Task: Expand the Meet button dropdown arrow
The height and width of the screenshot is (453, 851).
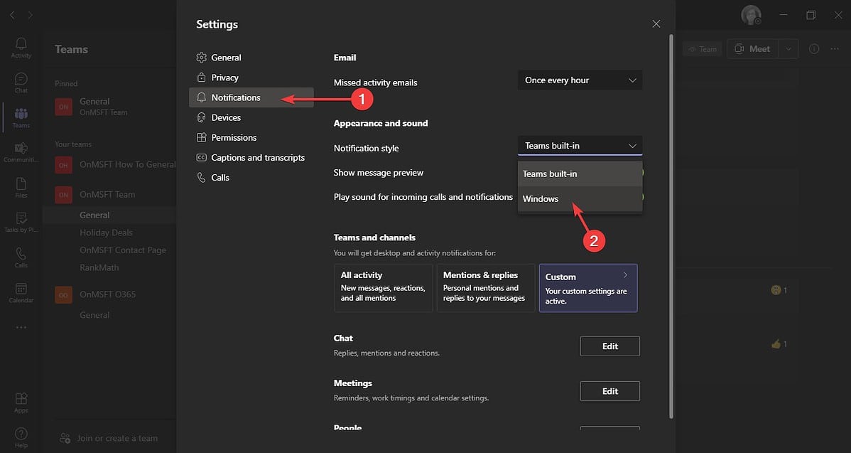Action: point(787,48)
